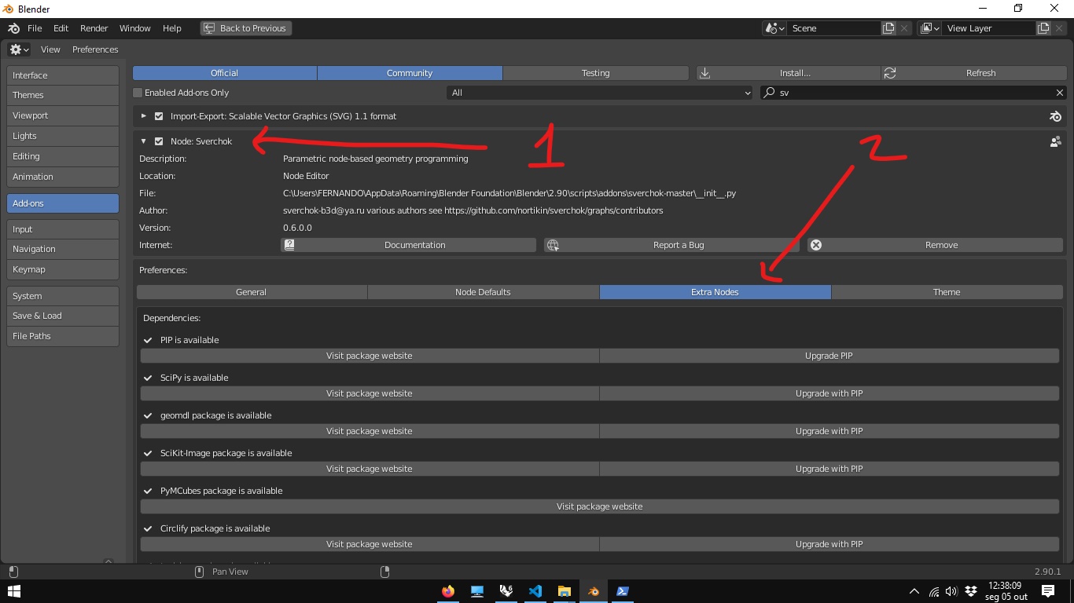The height and width of the screenshot is (603, 1074).
Task: Open the editor type gear dropdown
Action: click(19, 49)
